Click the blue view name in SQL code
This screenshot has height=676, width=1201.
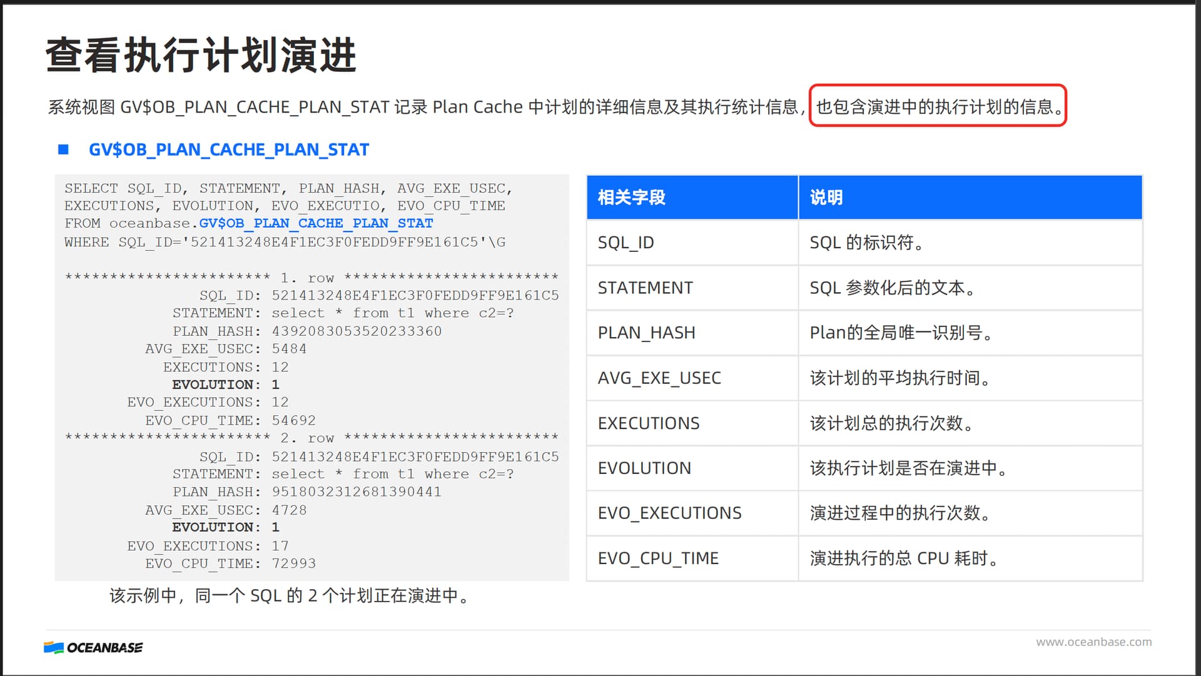316,223
